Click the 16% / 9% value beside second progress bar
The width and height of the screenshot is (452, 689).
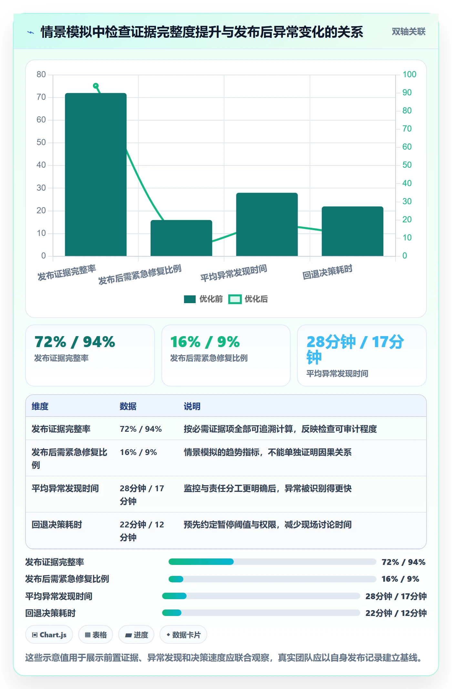(x=400, y=579)
